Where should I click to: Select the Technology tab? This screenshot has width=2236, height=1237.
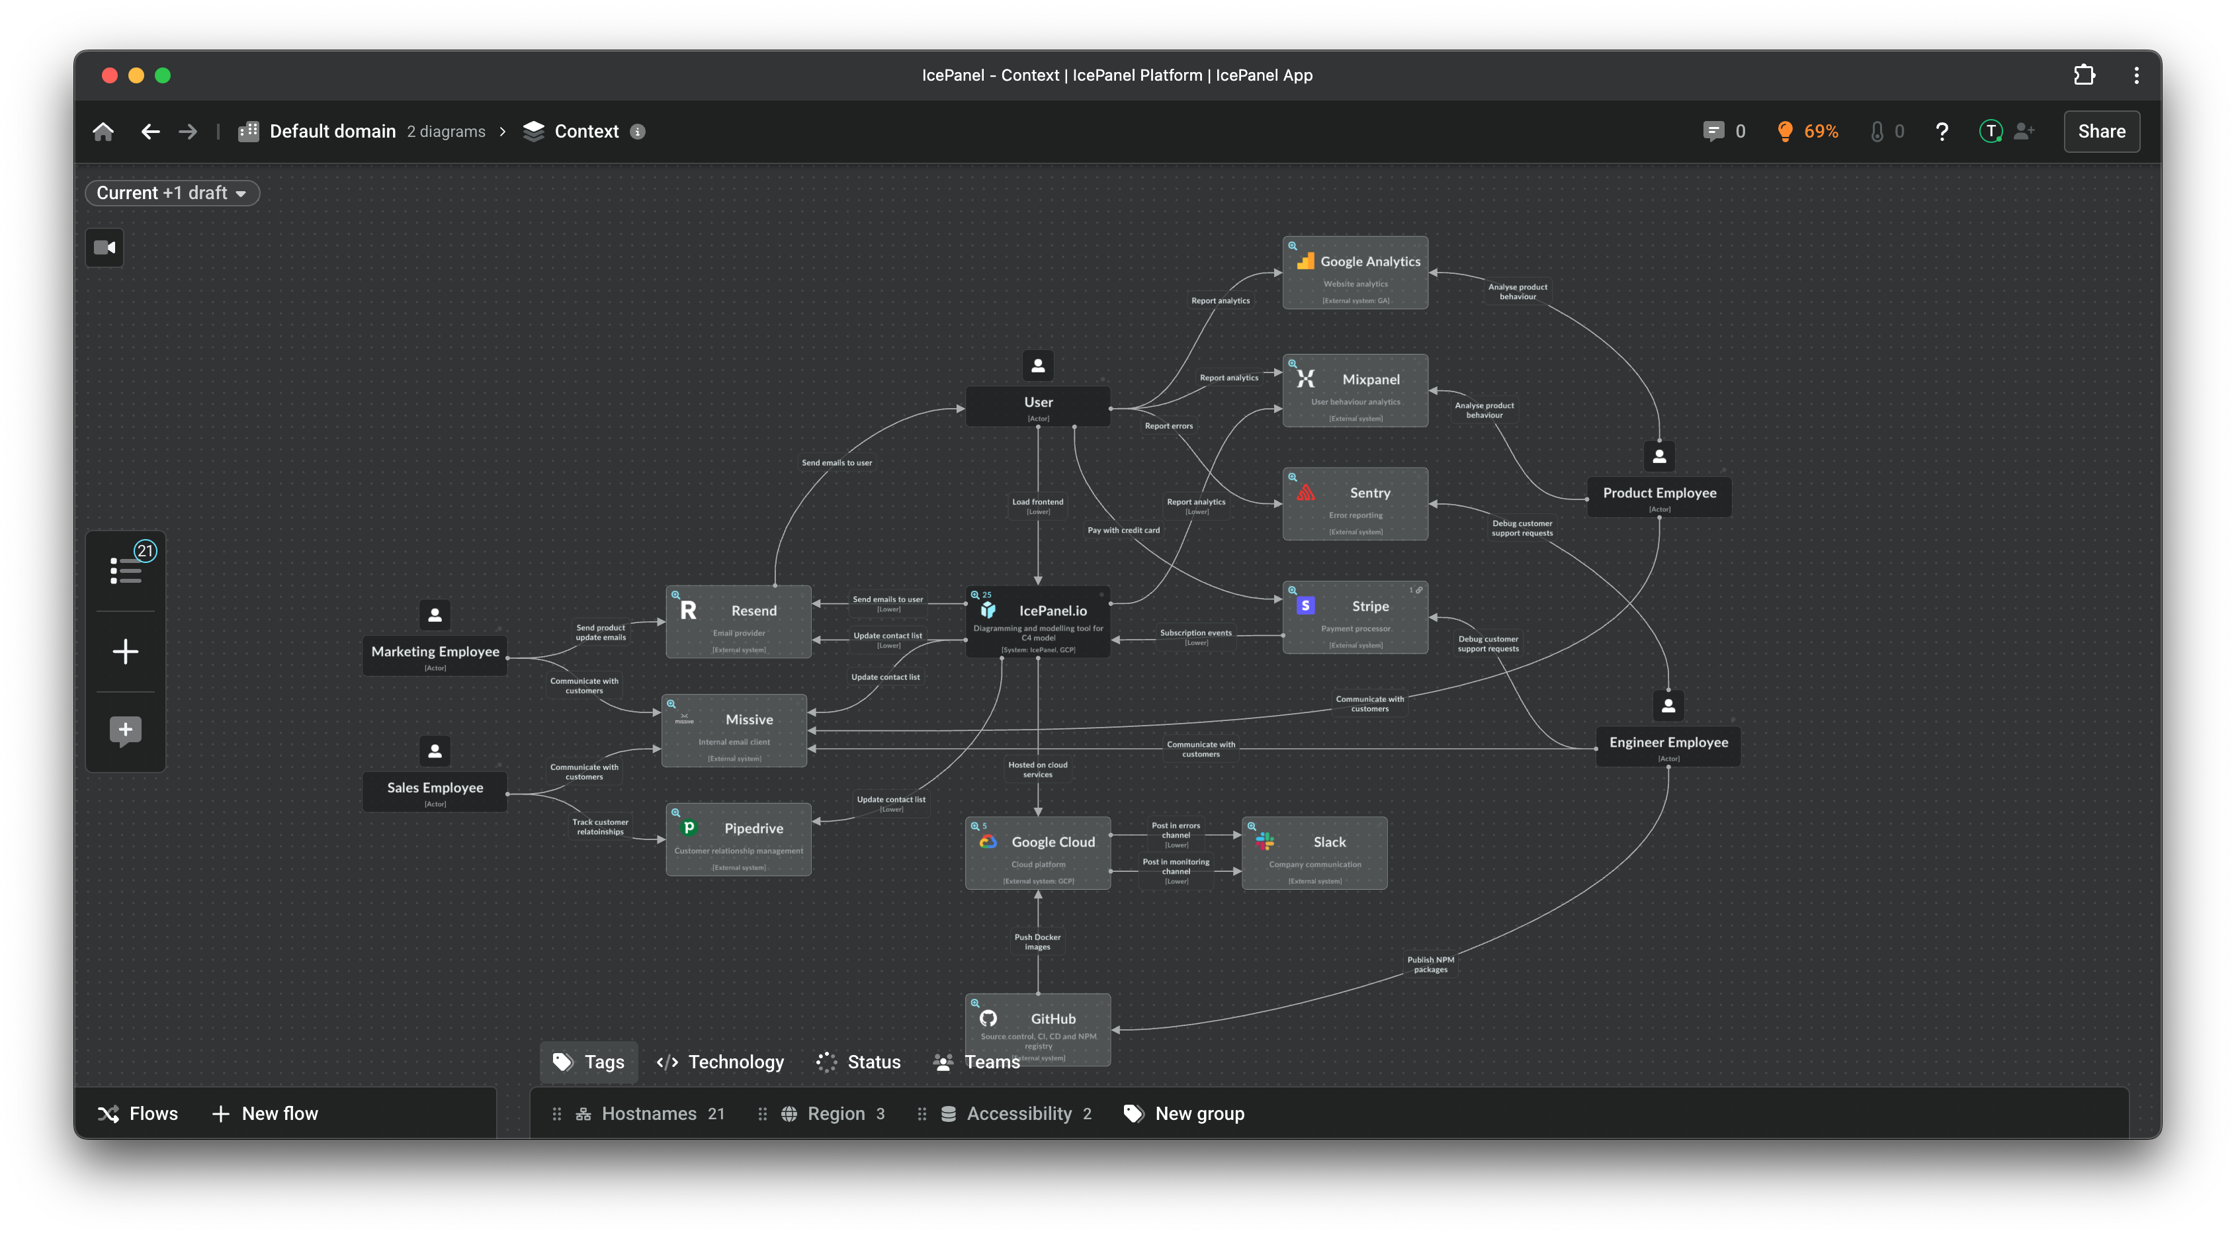pyautogui.click(x=720, y=1062)
